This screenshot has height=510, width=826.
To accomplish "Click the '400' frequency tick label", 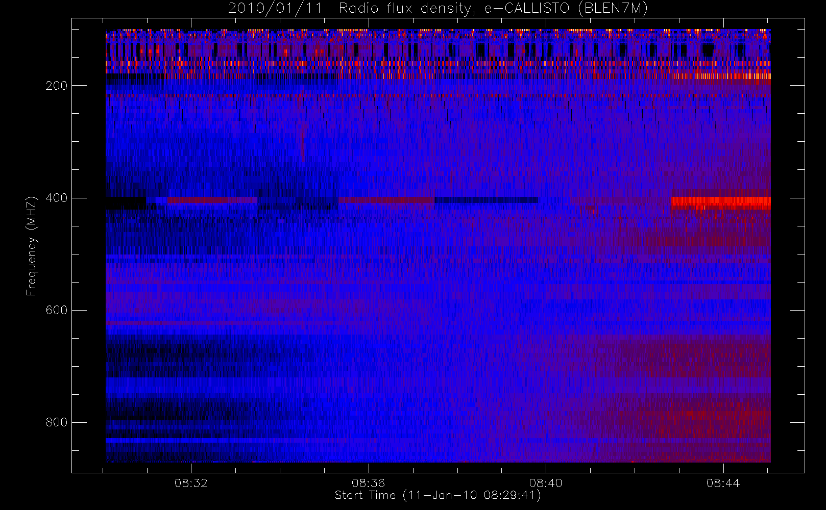I will [x=56, y=198].
